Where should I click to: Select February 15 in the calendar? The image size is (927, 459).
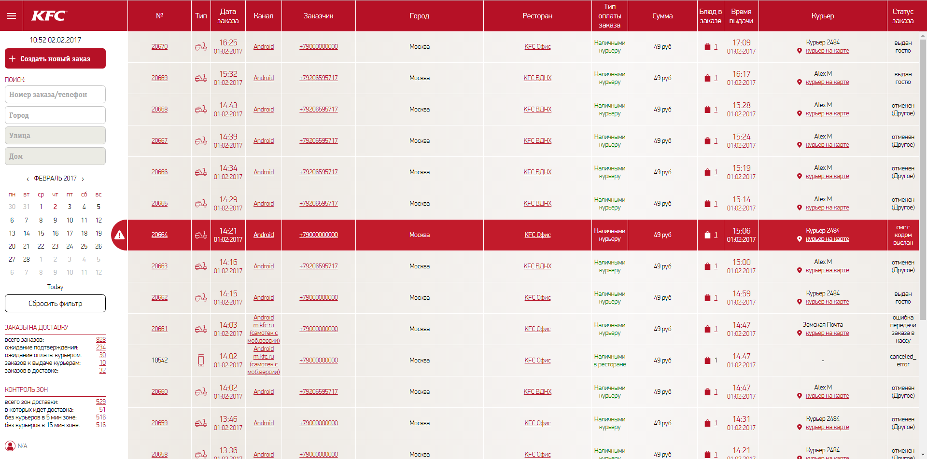click(x=41, y=233)
